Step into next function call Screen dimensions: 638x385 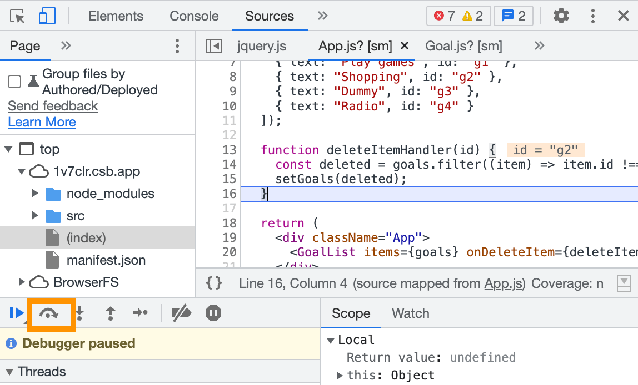80,313
